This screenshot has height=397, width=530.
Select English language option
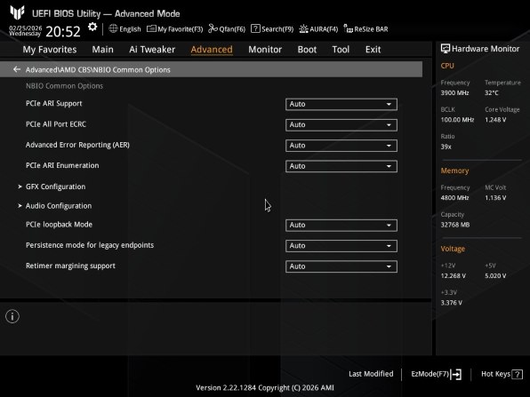pyautogui.click(x=130, y=29)
